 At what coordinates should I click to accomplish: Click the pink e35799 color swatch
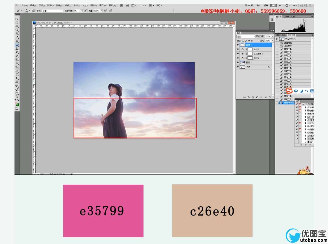pos(103,211)
